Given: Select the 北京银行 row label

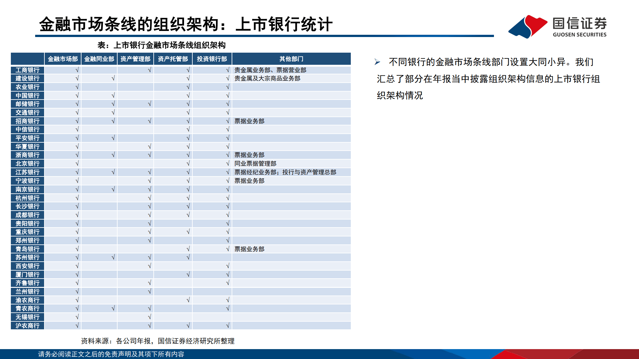Looking at the screenshot, I should [27, 164].
